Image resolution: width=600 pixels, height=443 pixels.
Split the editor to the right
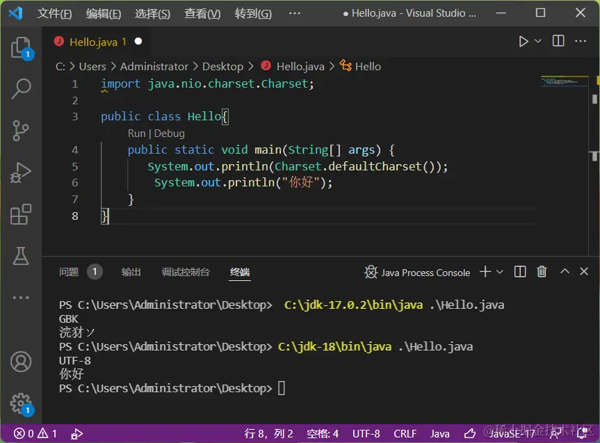[558, 41]
